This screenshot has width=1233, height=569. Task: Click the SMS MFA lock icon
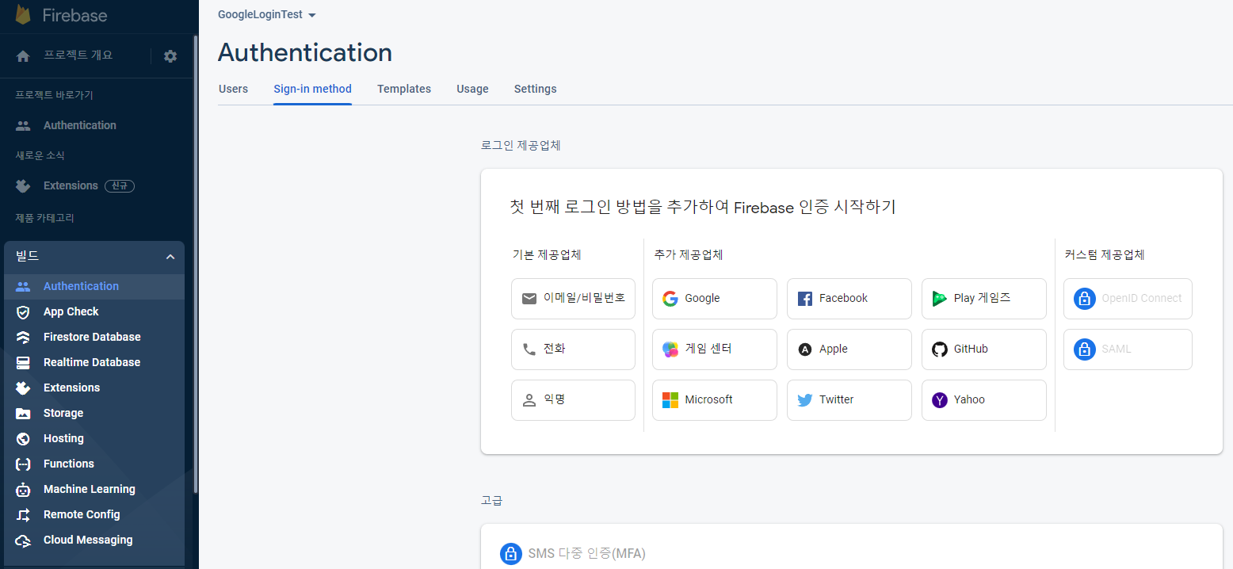(x=511, y=553)
